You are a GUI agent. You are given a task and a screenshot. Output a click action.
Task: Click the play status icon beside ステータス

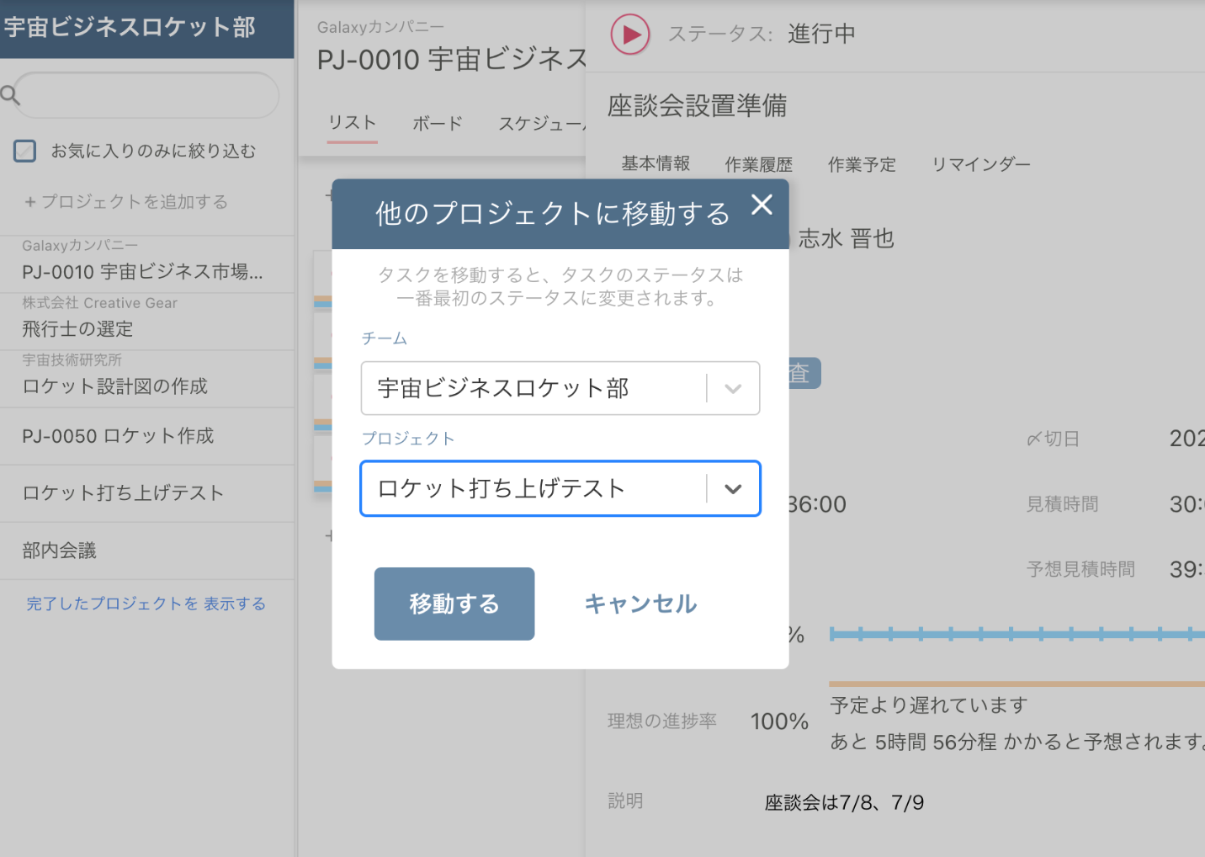pyautogui.click(x=629, y=35)
